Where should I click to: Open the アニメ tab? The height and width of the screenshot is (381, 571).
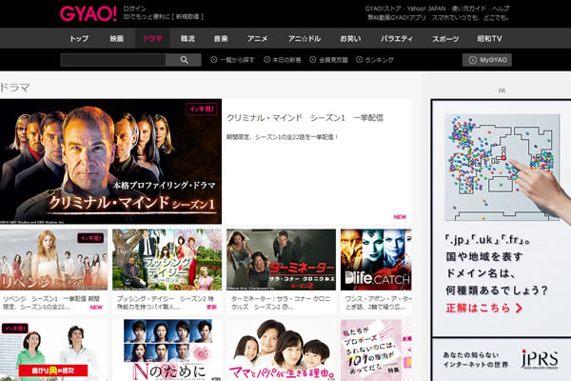point(258,38)
